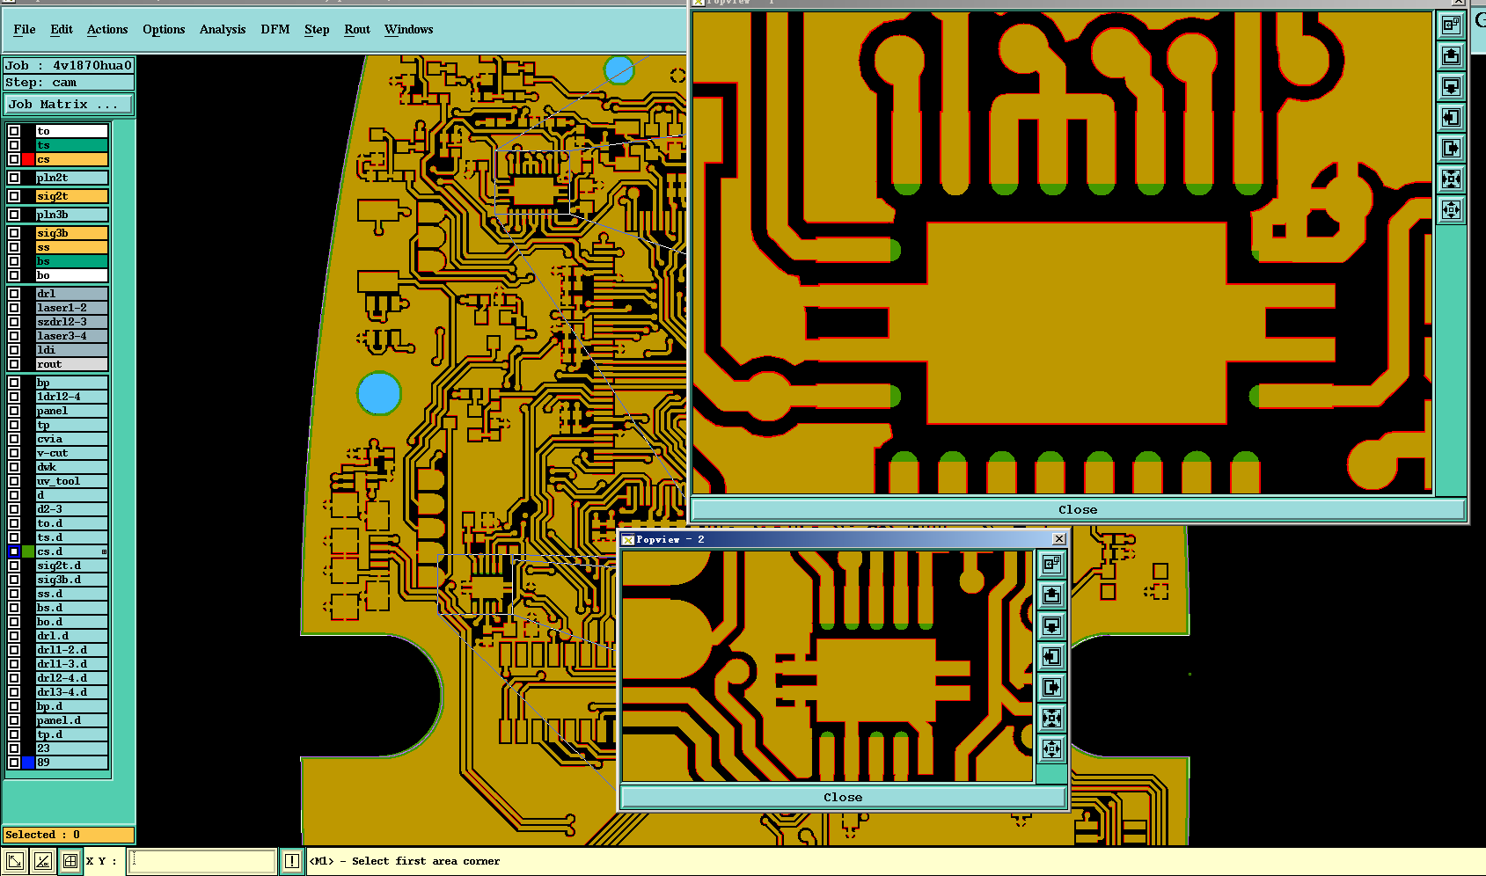Open the Options menu
Image resolution: width=1486 pixels, height=876 pixels.
tap(164, 29)
